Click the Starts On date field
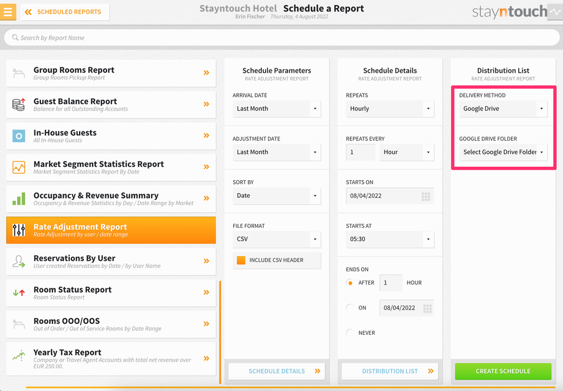This screenshot has height=391, width=563. pyautogui.click(x=390, y=195)
